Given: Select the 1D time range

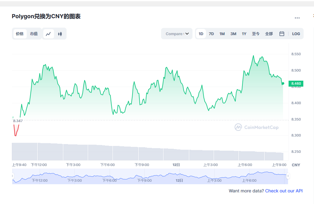Looking at the screenshot, I should [x=201, y=34].
